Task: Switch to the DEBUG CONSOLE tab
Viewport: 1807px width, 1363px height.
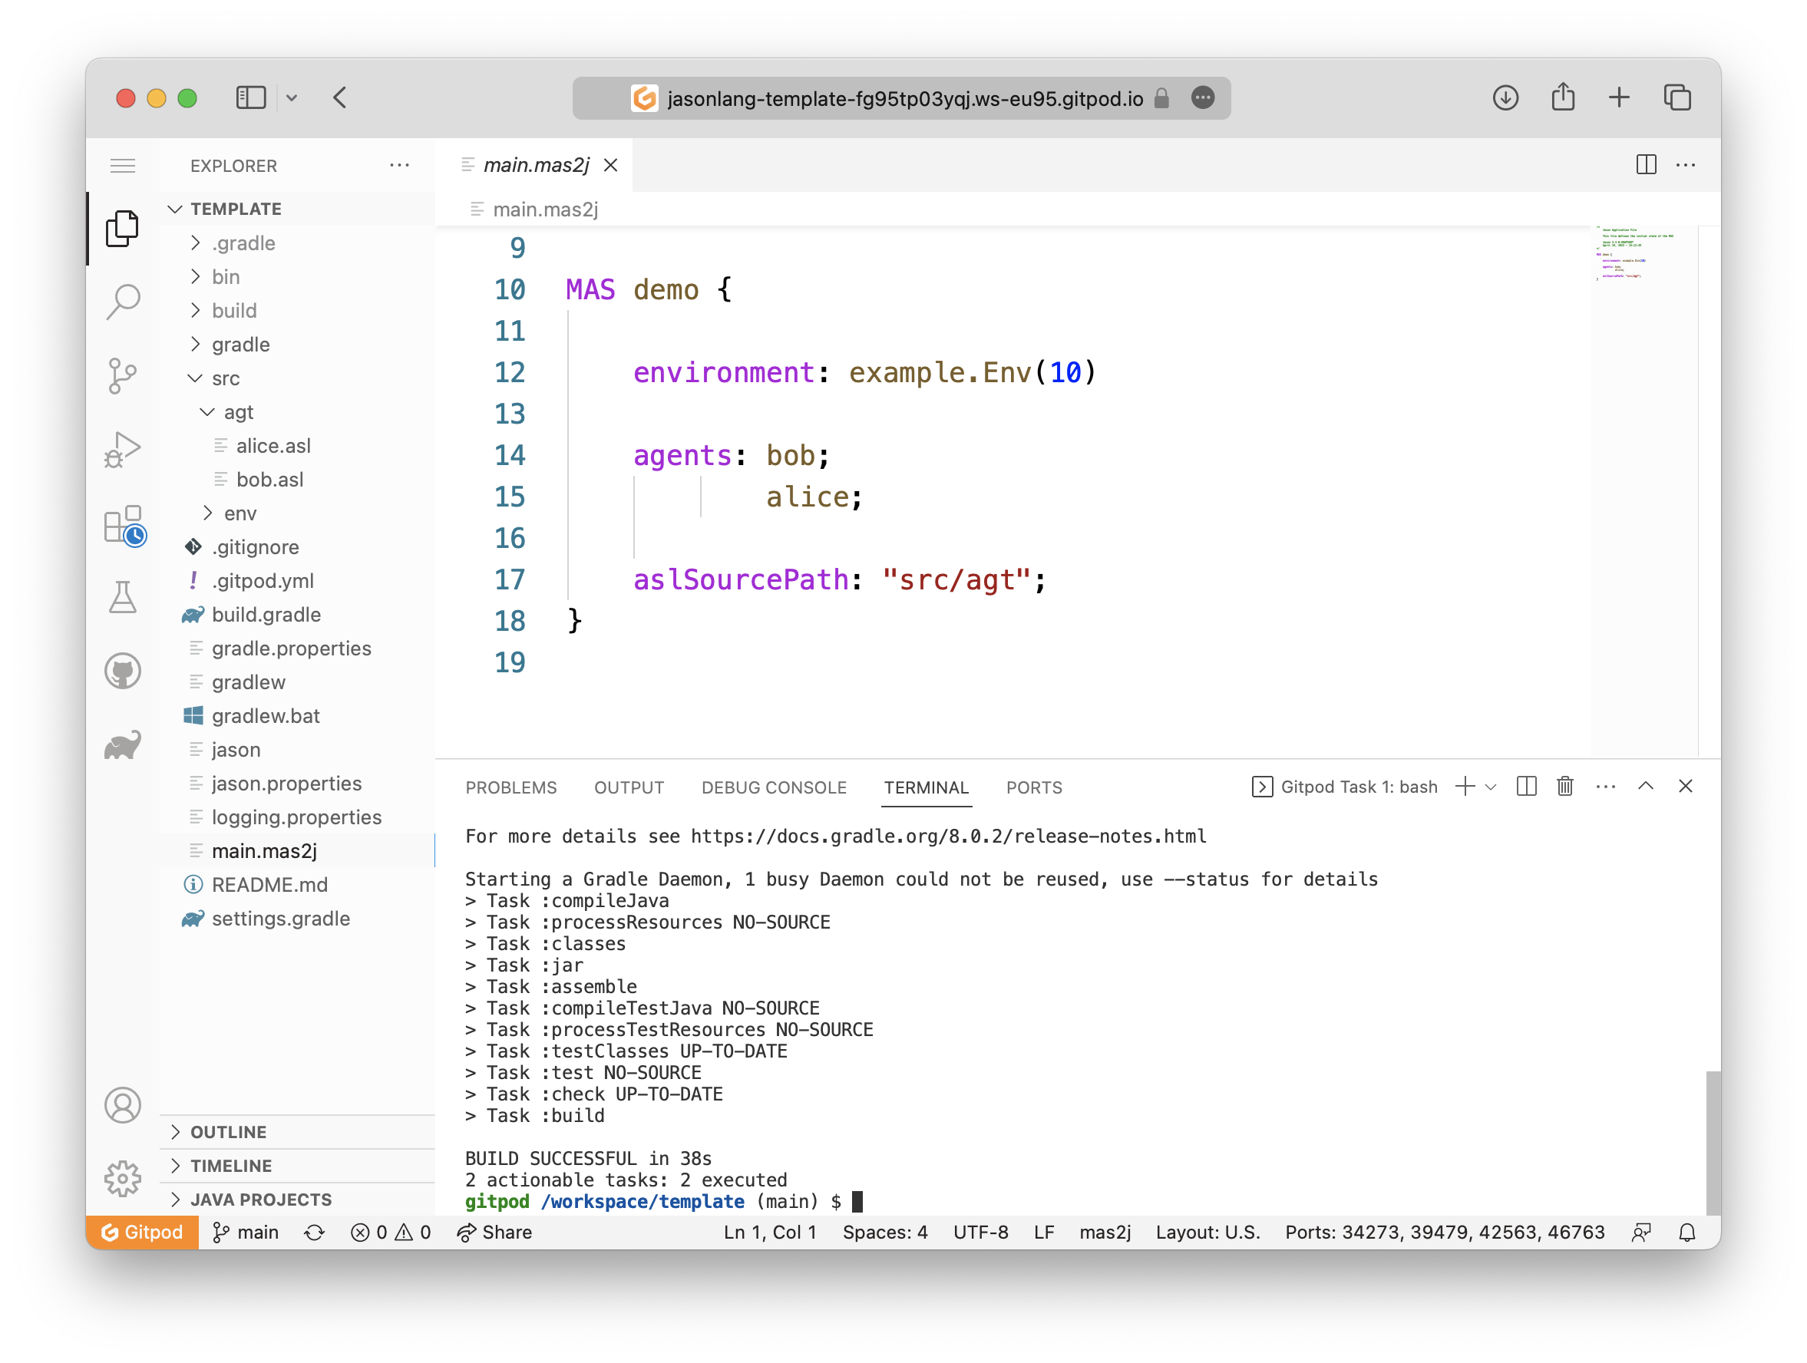Action: tap(774, 787)
